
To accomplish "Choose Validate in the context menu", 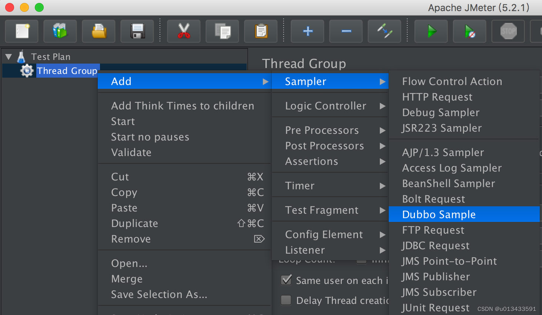I will click(184, 152).
